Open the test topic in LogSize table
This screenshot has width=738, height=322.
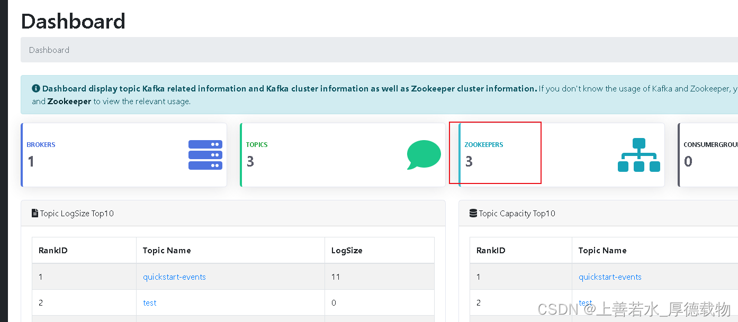tap(150, 303)
